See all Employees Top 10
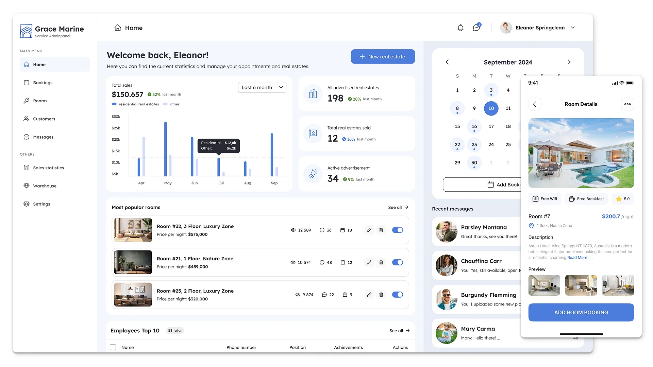 point(399,331)
